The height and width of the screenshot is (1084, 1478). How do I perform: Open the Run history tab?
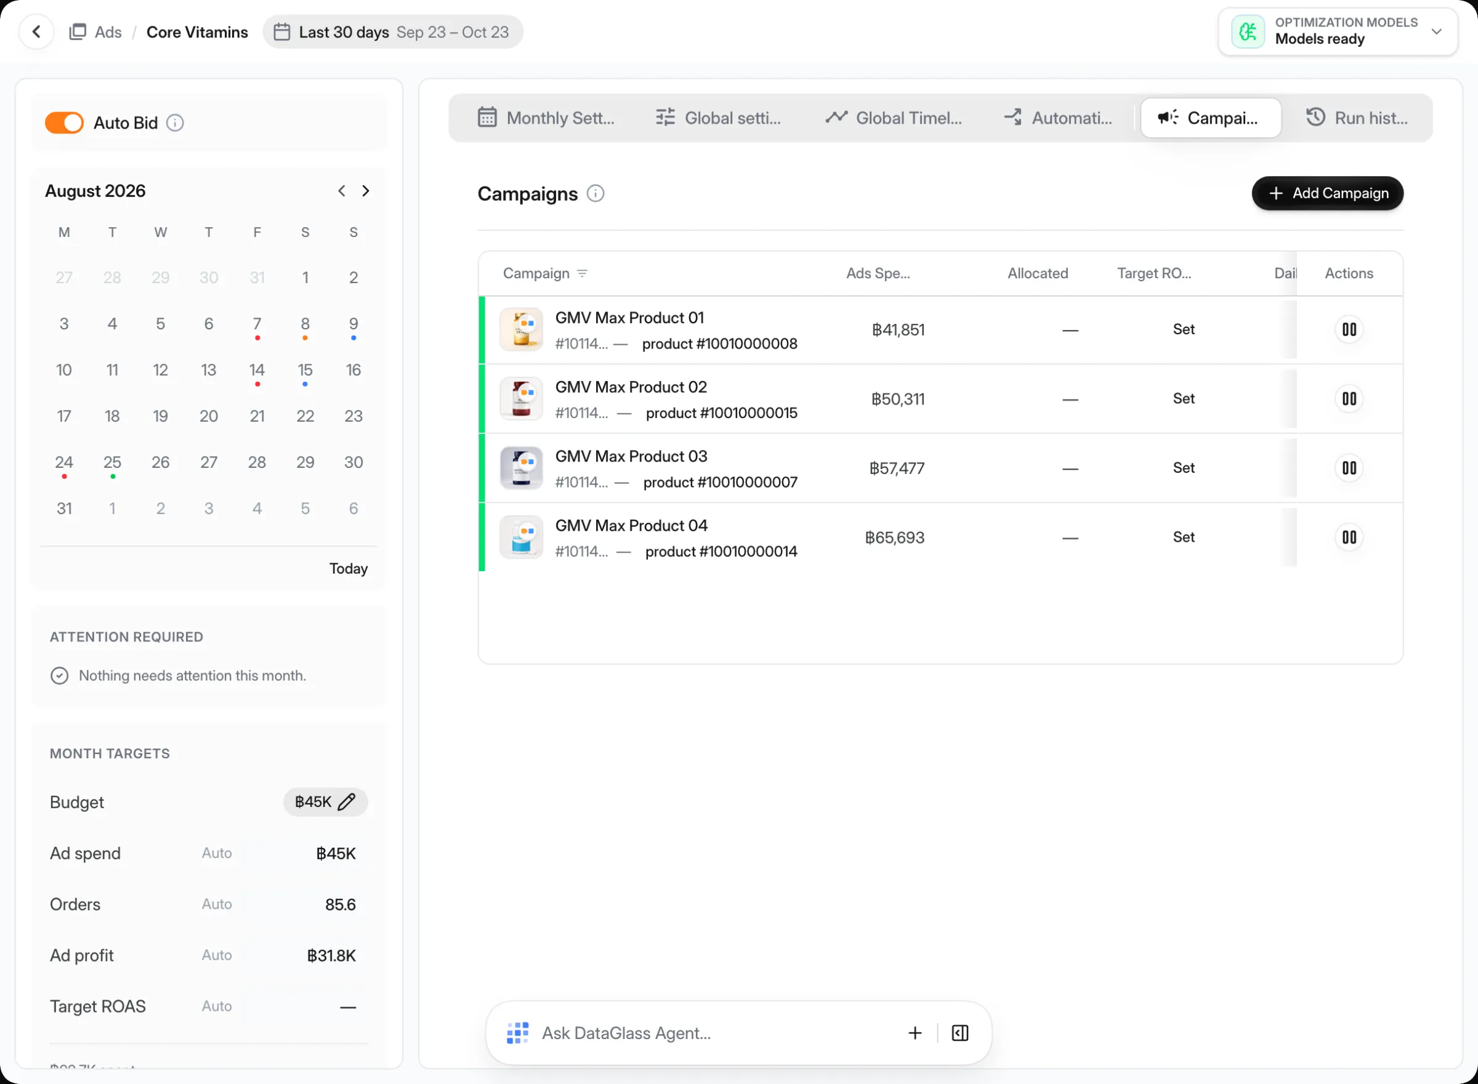coord(1357,118)
